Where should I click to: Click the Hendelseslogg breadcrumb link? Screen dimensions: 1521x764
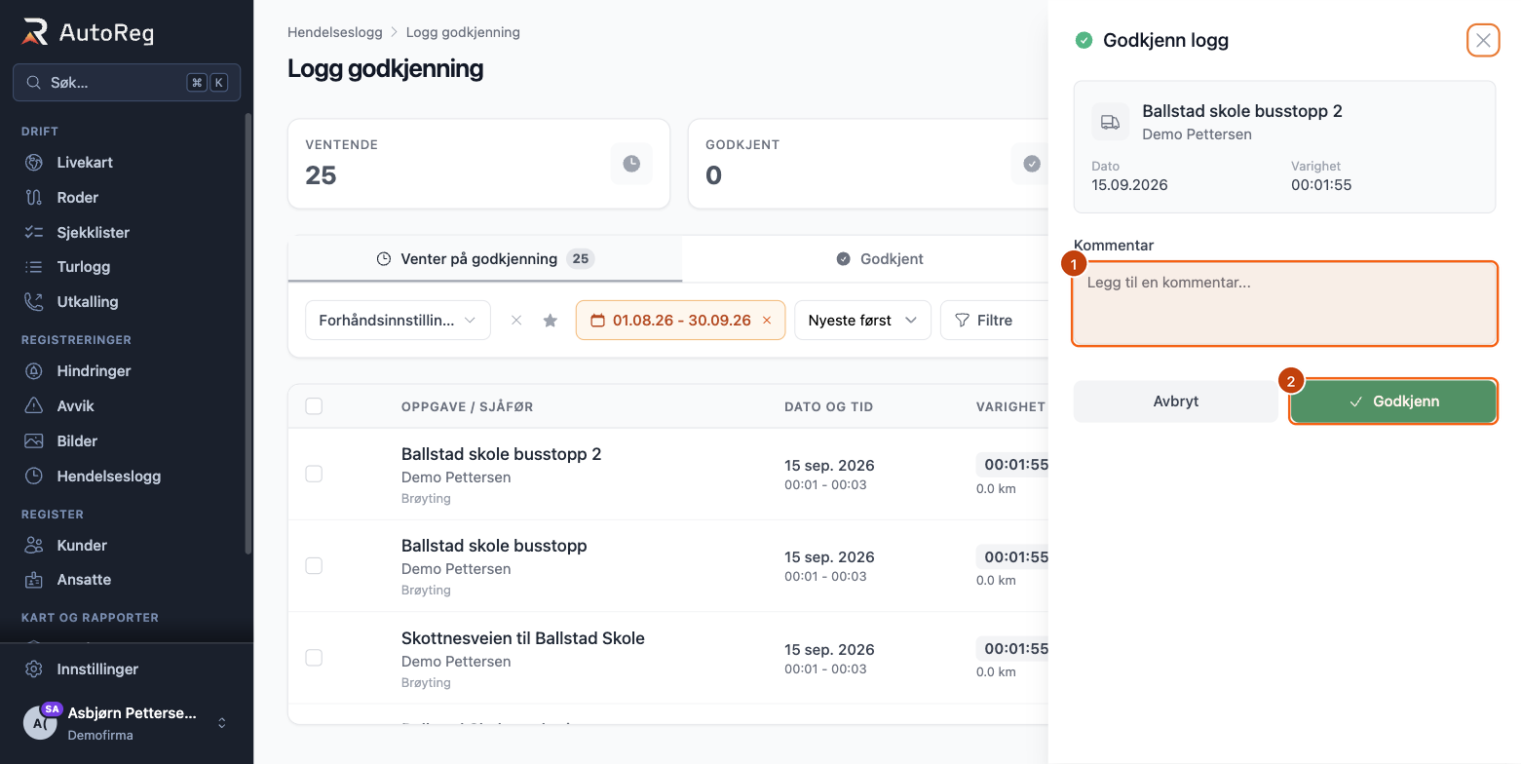pyautogui.click(x=335, y=32)
